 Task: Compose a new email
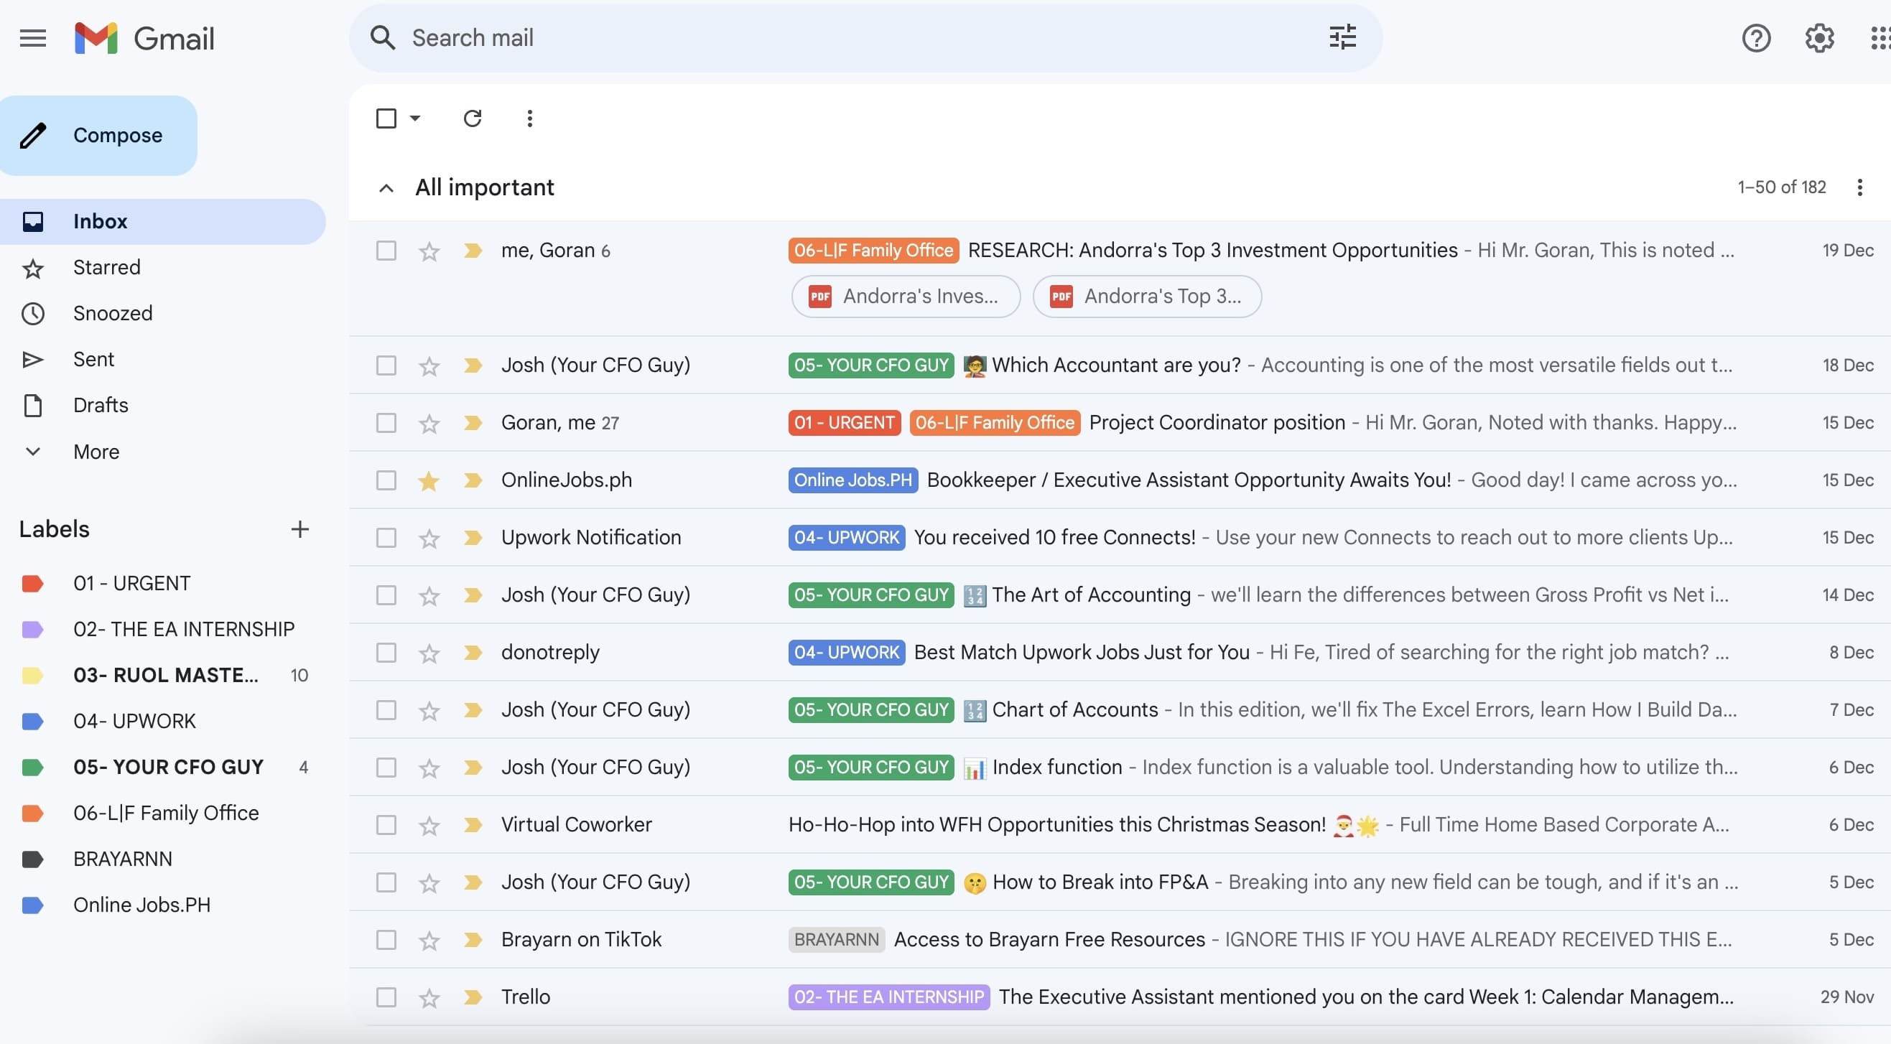coord(98,136)
